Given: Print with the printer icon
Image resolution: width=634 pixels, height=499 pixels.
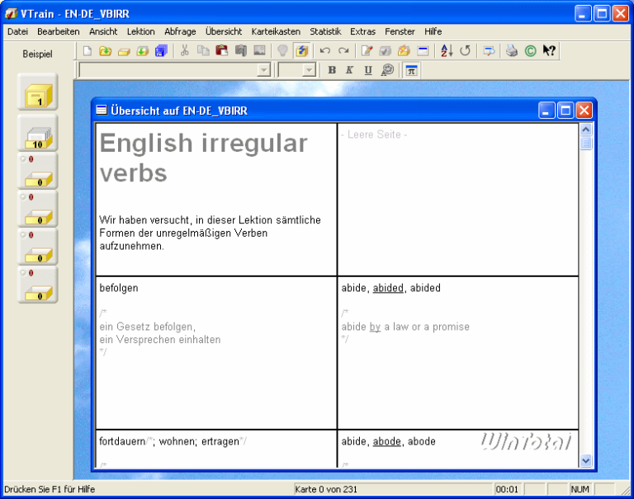Looking at the screenshot, I should tap(512, 51).
